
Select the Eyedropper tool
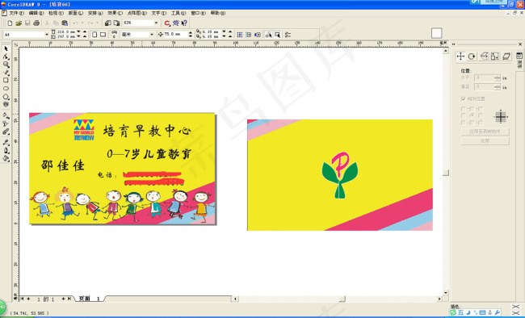[x=6, y=142]
